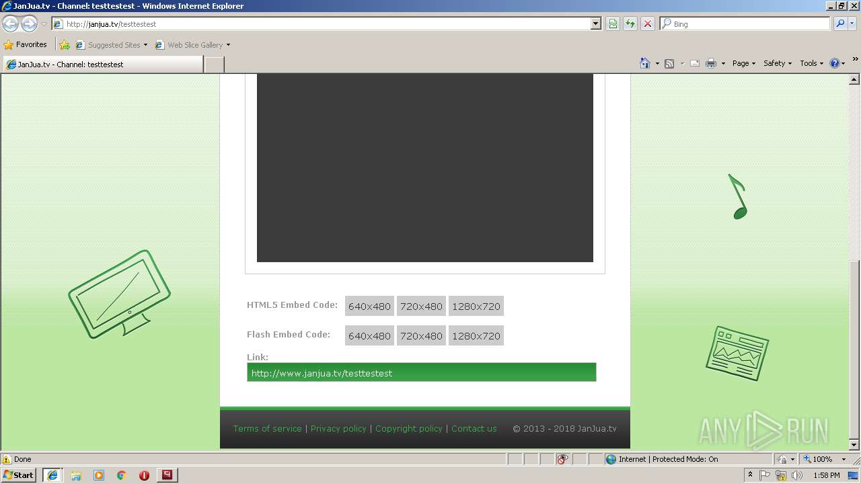Expand the Print options dropdown arrow
Viewport: 861px width, 484px height.
723,63
